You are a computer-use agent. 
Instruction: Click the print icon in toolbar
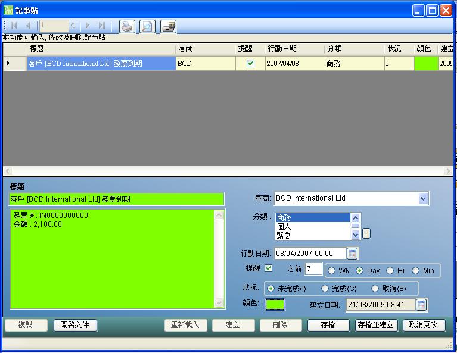[x=127, y=26]
